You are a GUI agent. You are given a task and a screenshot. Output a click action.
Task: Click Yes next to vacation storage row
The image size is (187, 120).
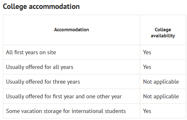tap(147, 111)
